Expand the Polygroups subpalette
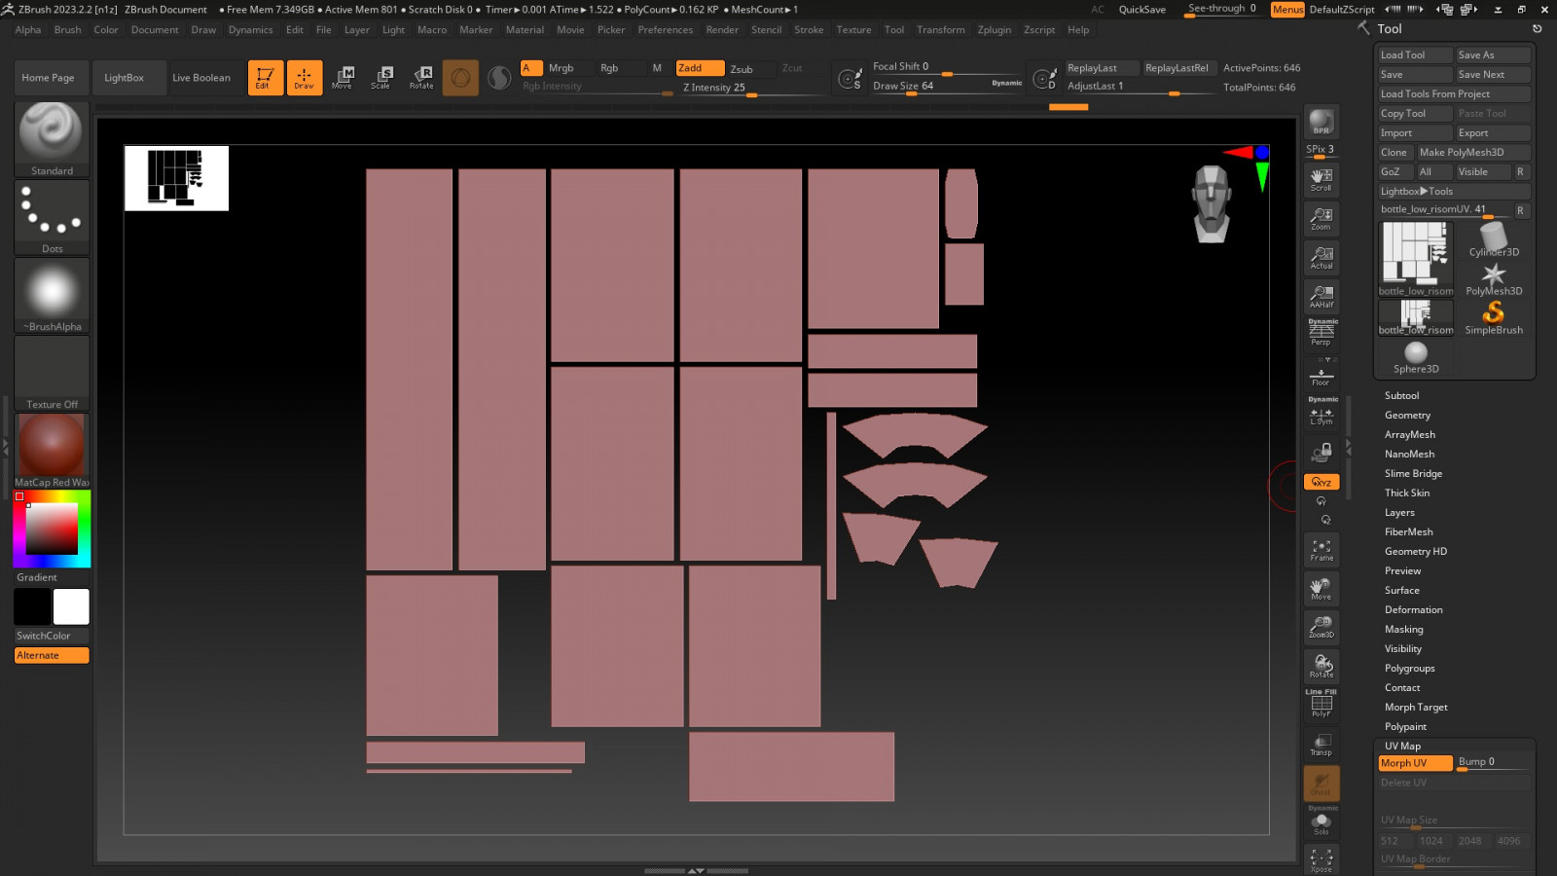 click(1409, 669)
